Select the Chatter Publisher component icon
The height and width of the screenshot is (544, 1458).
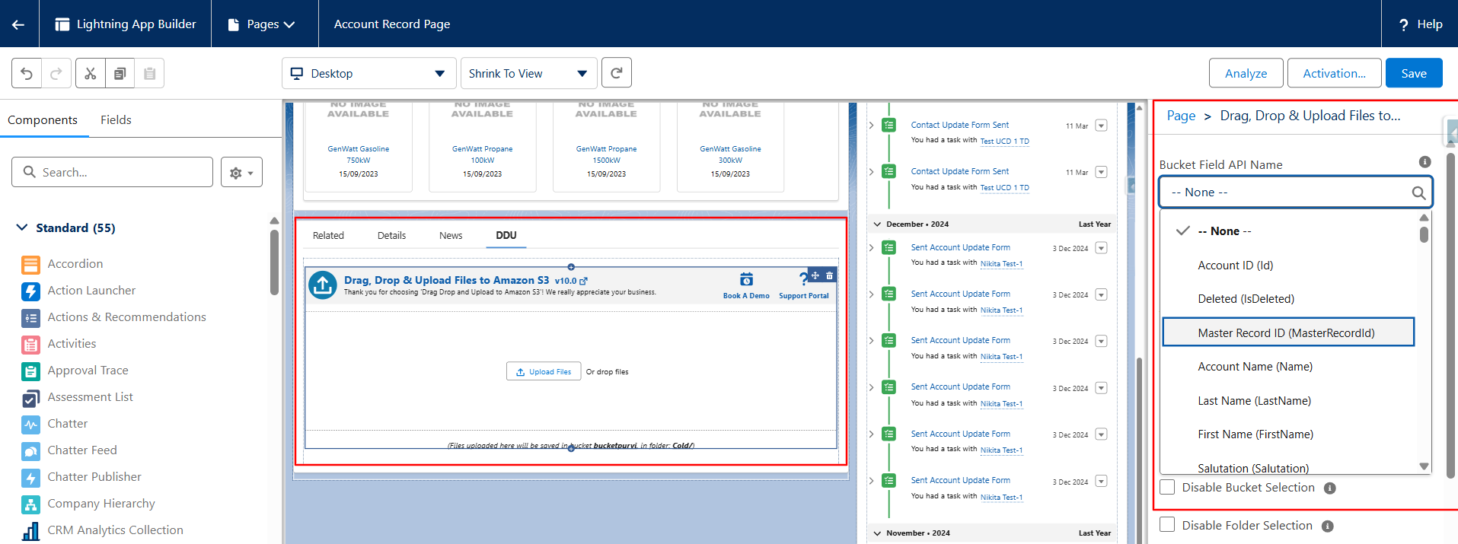[30, 478]
